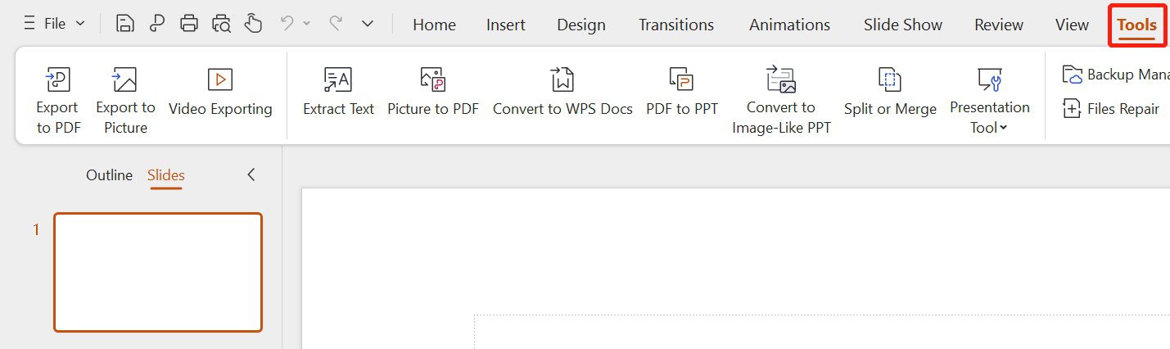Click the Print icon

[x=189, y=24]
